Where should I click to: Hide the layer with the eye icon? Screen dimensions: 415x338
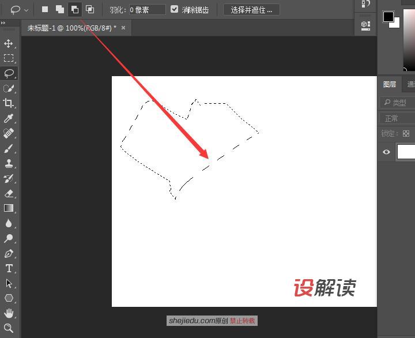pos(386,152)
